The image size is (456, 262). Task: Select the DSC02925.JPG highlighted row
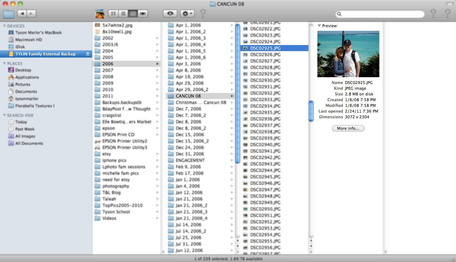click(x=274, y=48)
